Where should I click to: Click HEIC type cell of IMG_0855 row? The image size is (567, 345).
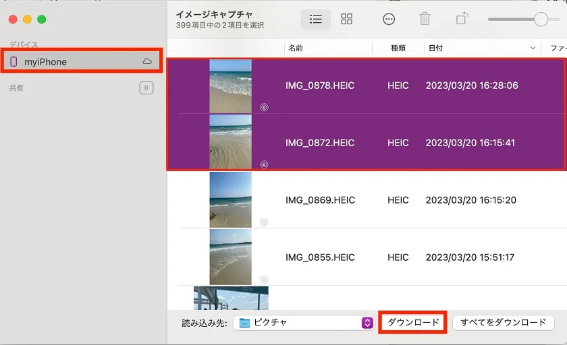(x=398, y=257)
